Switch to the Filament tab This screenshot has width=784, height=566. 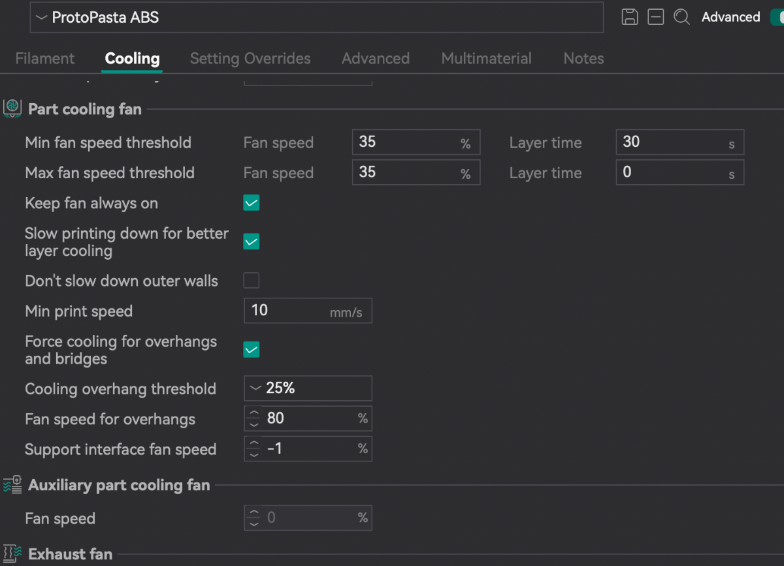(x=45, y=58)
